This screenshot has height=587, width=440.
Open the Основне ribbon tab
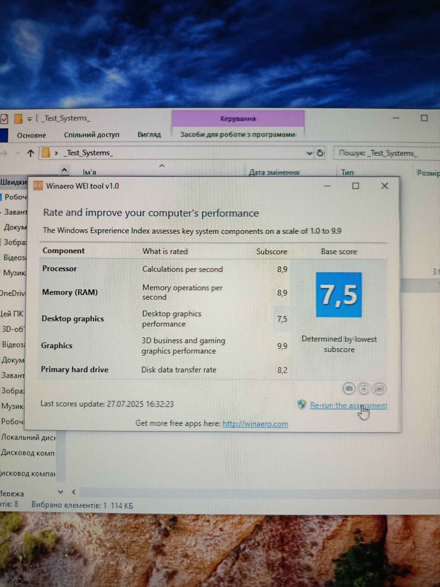pos(31,135)
